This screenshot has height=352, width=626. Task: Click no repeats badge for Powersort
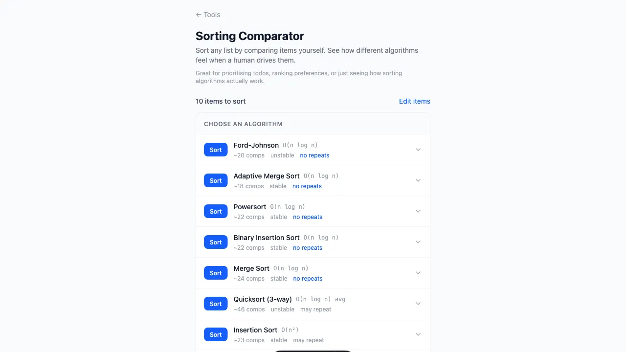(x=308, y=217)
